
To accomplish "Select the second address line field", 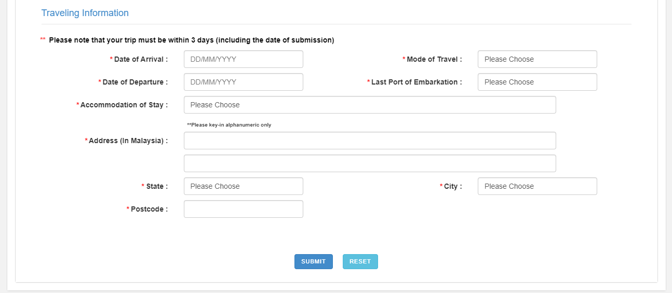I will pos(370,163).
